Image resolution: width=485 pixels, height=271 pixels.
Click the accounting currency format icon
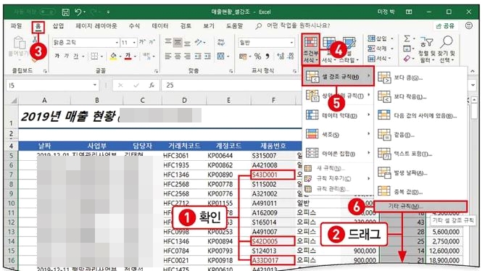[x=243, y=57]
